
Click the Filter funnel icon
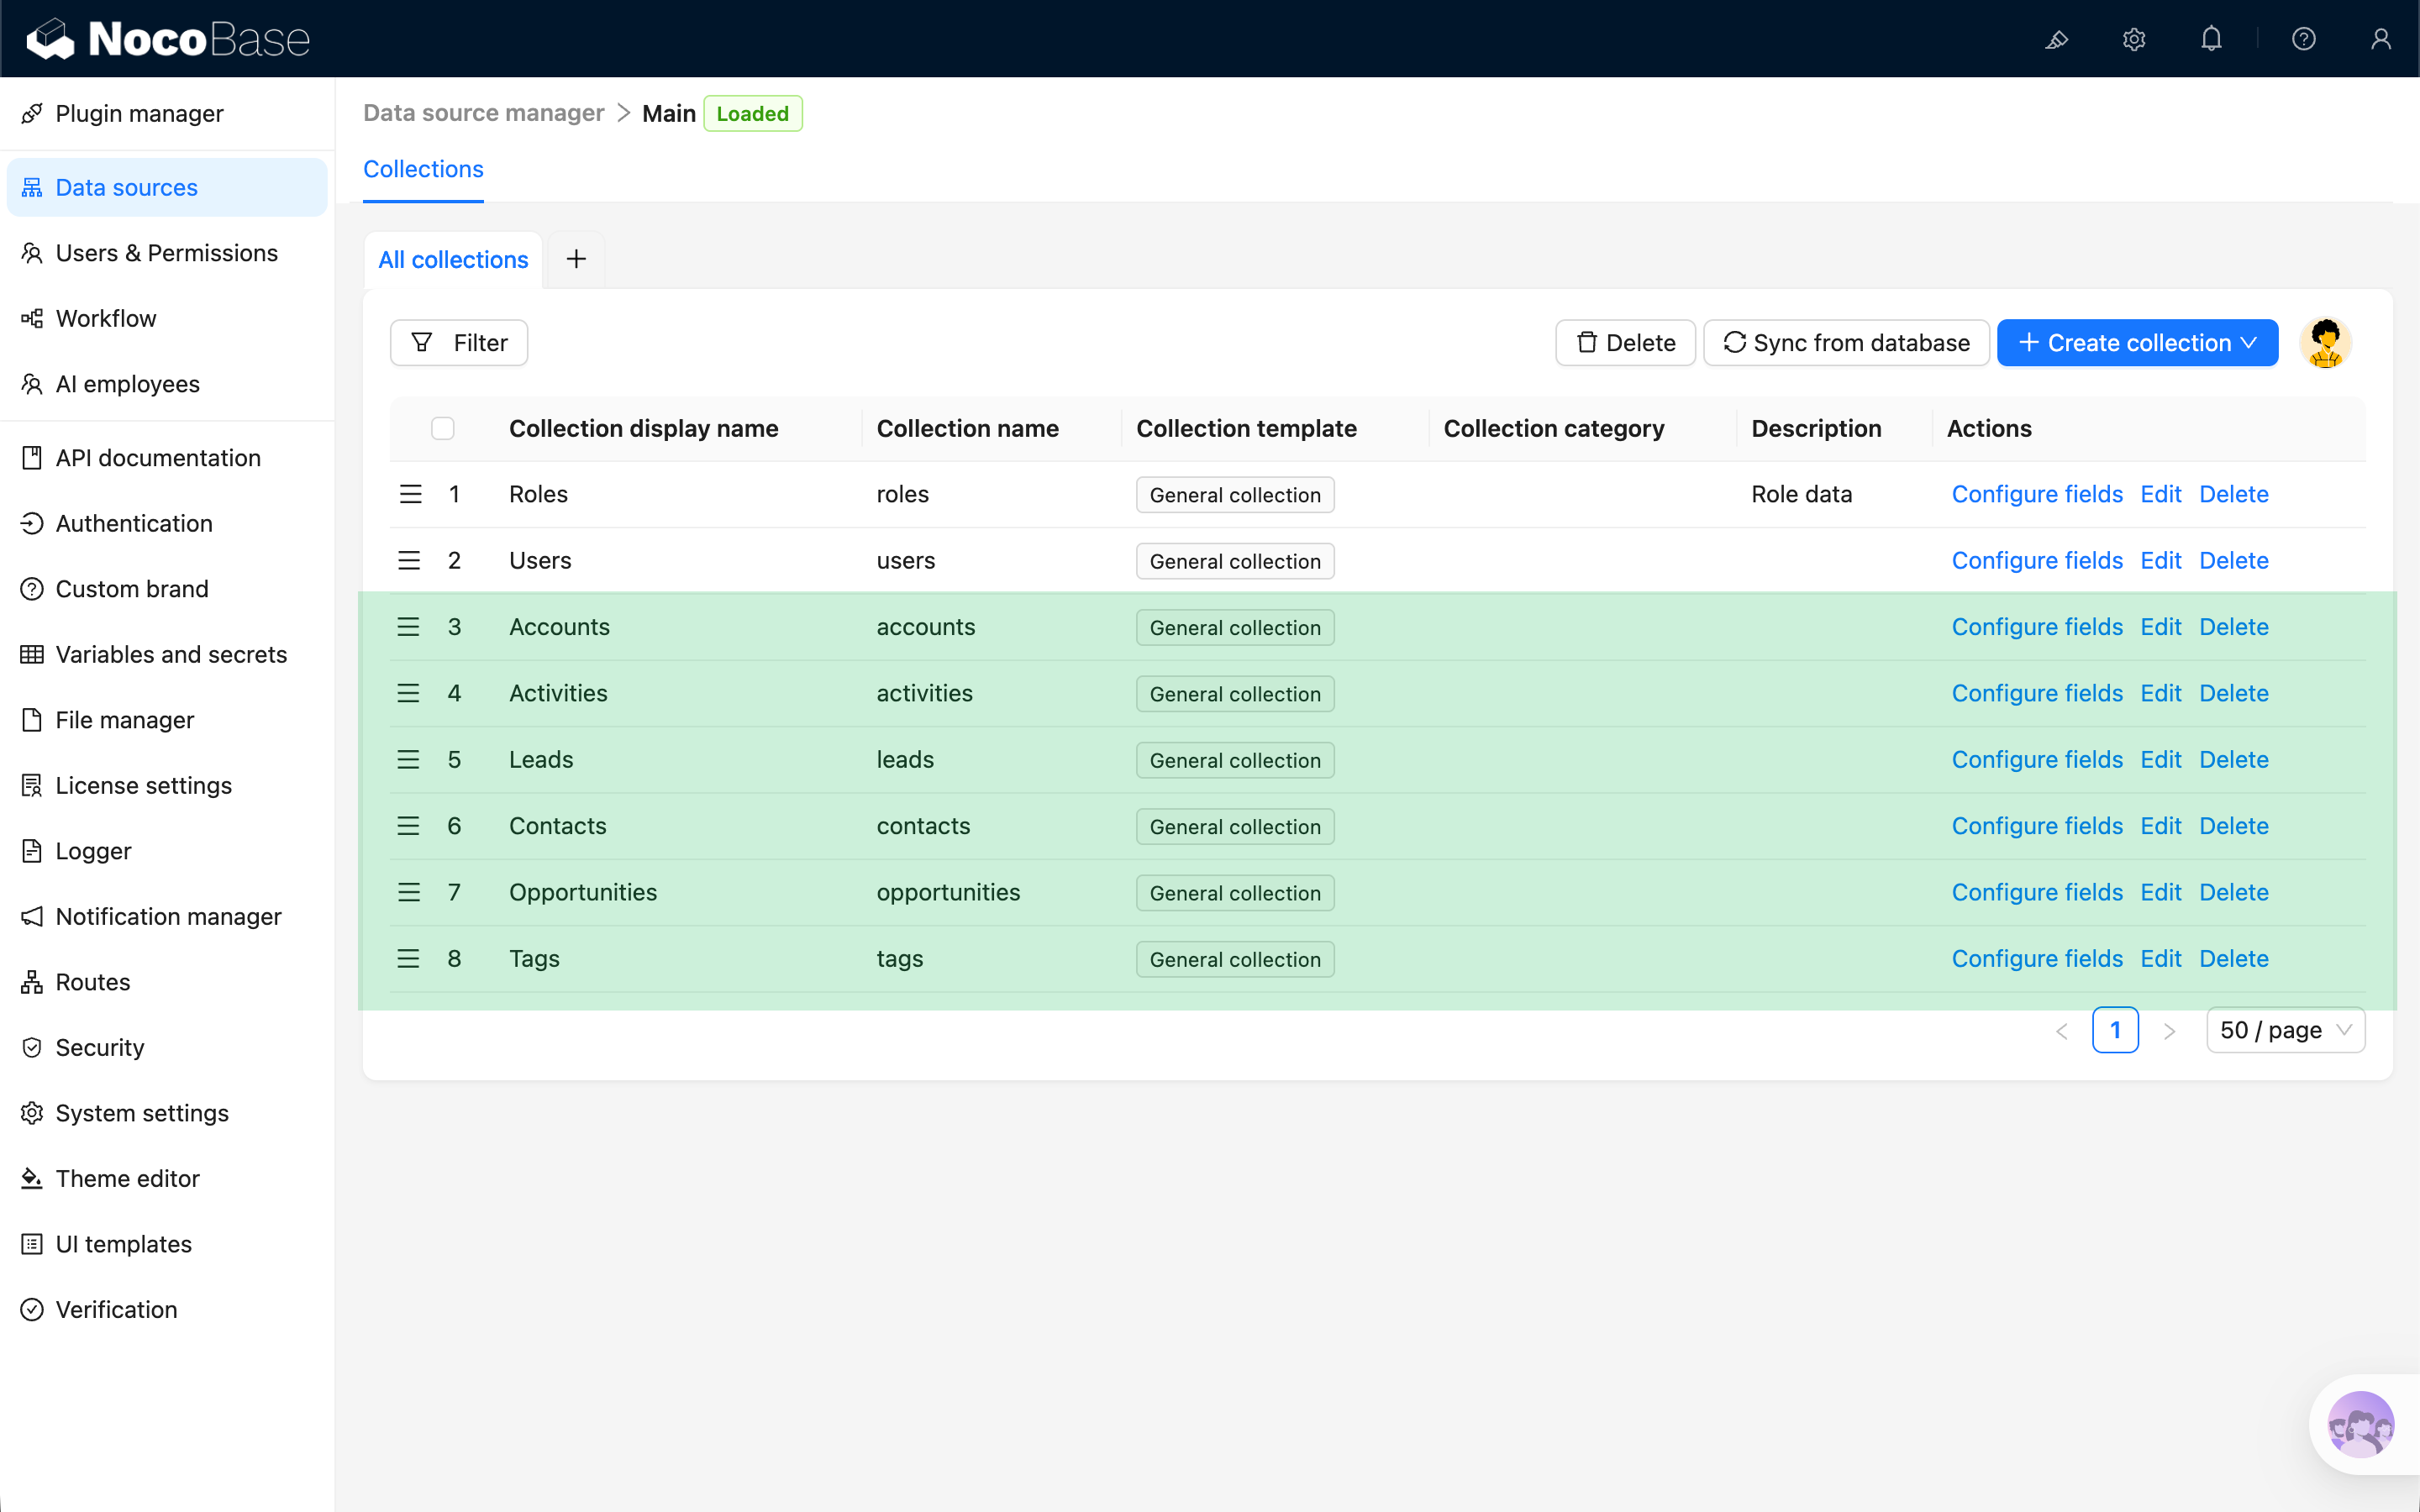(x=422, y=342)
